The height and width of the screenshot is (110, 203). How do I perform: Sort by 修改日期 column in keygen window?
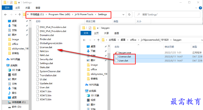[169, 47]
